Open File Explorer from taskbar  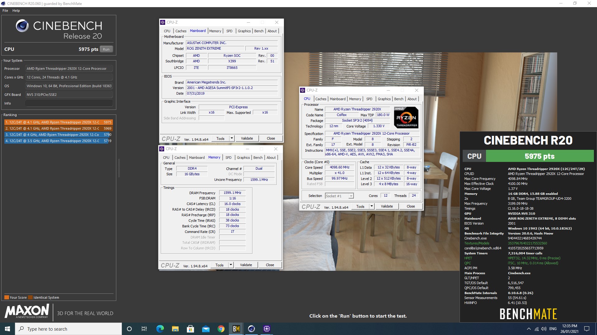175,329
